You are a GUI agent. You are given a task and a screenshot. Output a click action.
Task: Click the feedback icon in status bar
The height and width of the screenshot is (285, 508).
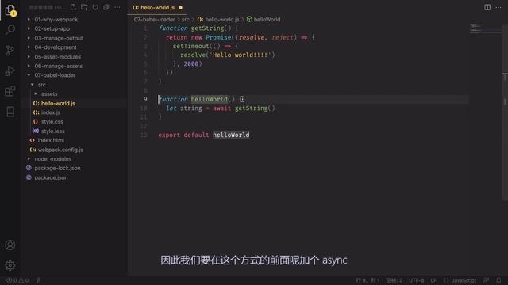coord(486,280)
